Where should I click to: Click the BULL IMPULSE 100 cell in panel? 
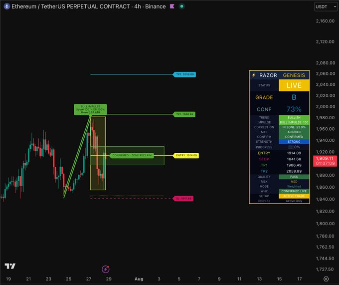(294, 122)
